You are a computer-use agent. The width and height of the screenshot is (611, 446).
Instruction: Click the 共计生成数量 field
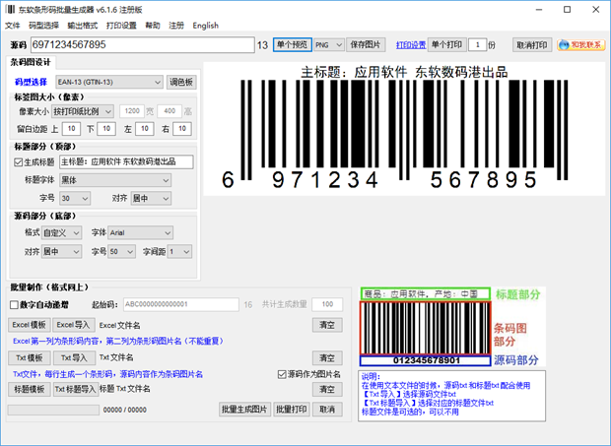tap(327, 305)
